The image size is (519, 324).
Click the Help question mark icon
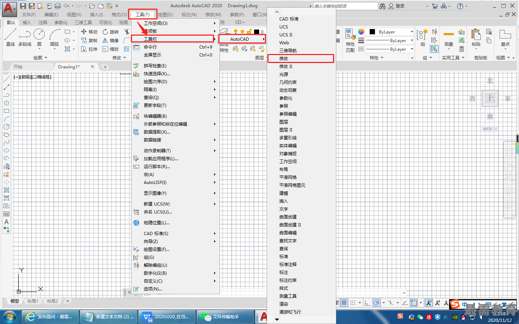(460, 6)
